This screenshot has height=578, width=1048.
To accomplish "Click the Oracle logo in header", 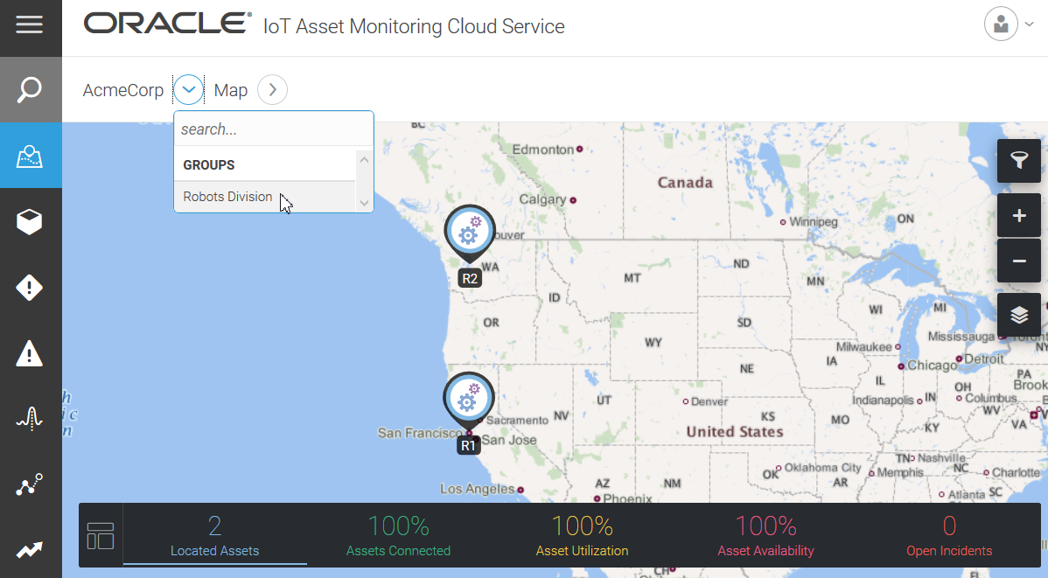I will [x=167, y=24].
